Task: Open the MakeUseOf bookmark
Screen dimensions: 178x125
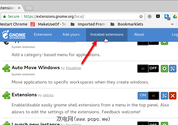Action: [x=49, y=24]
